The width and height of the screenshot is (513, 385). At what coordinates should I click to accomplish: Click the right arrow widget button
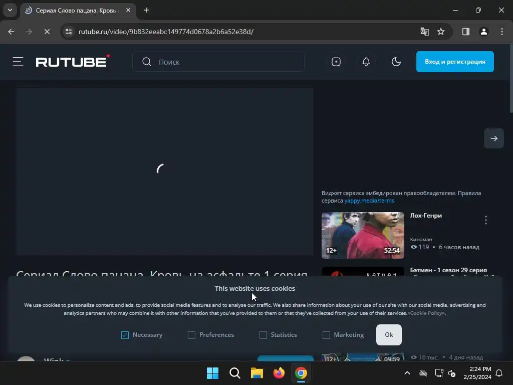click(x=493, y=138)
